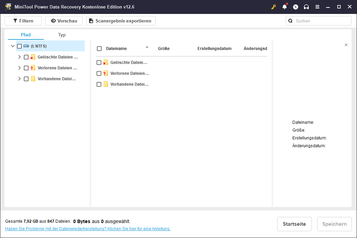Open the headset support icon
357x238 pixels.
click(x=306, y=7)
